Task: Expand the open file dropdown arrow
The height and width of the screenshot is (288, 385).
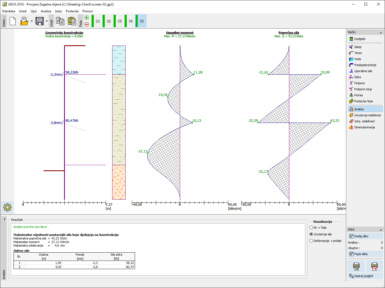Action: 32,21
